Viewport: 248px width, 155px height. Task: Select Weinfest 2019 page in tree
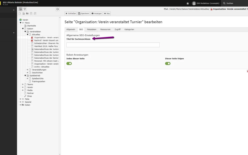point(46,46)
